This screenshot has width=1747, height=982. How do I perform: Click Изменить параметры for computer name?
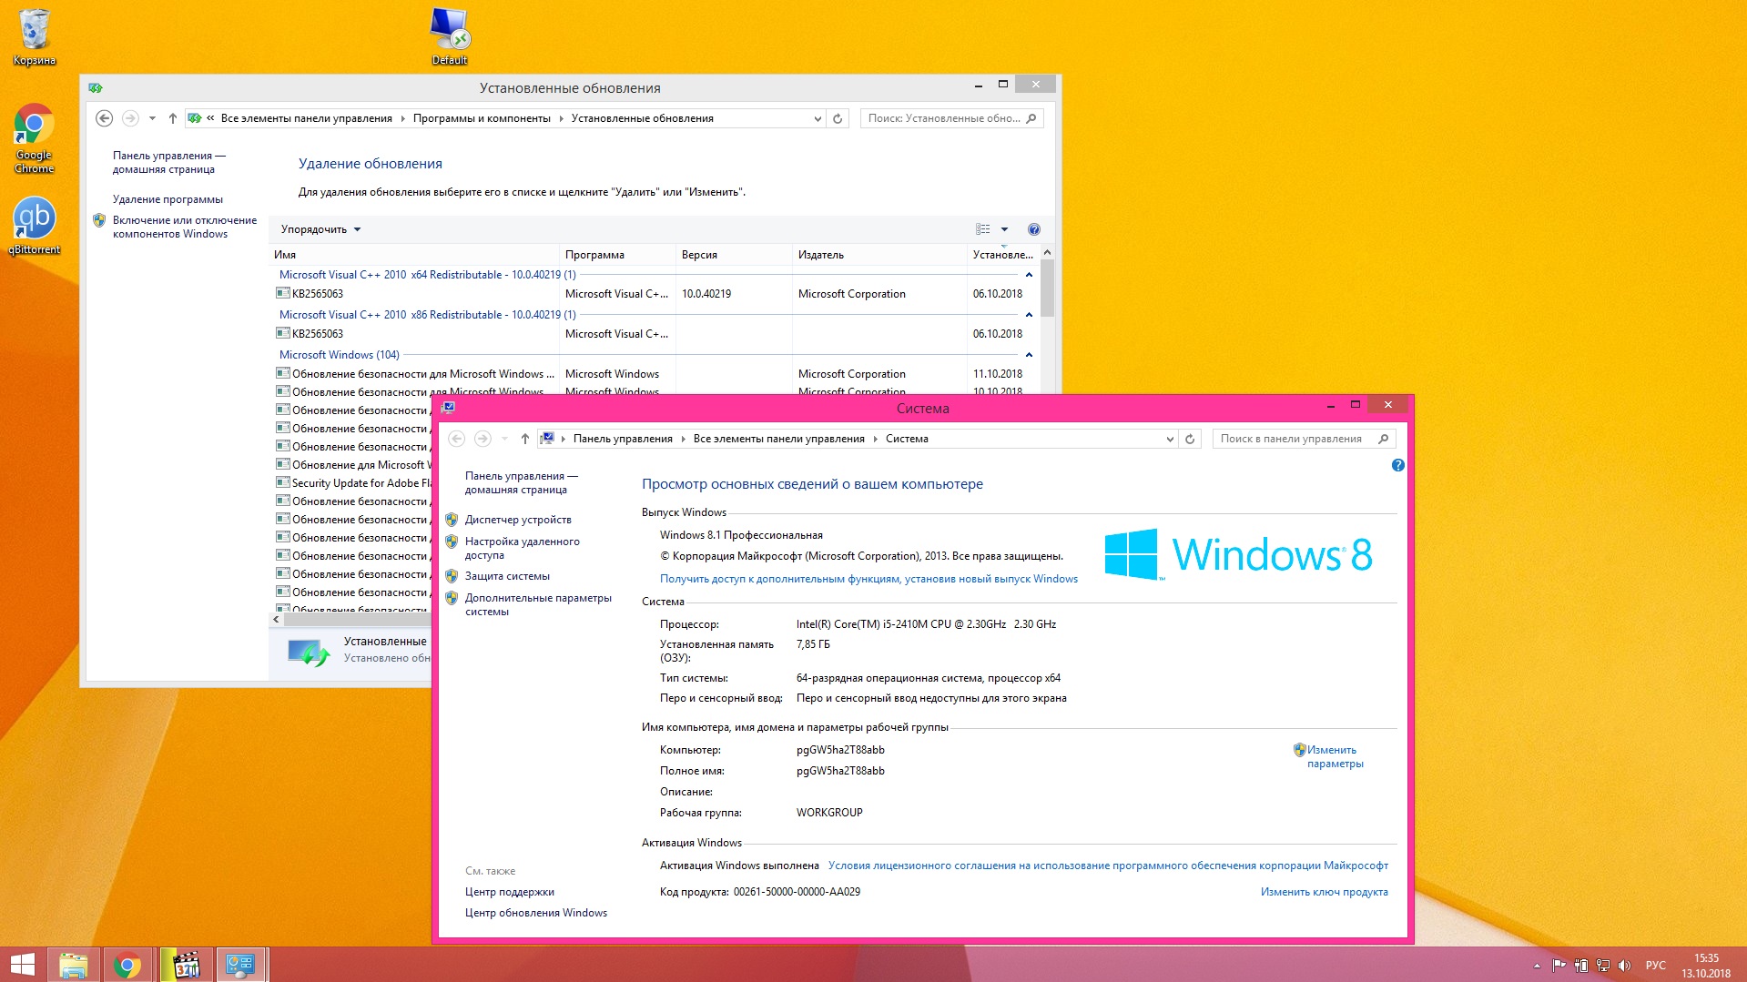pos(1335,756)
